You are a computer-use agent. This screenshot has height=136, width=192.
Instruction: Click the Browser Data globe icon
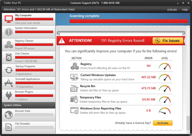(x=9, y=115)
